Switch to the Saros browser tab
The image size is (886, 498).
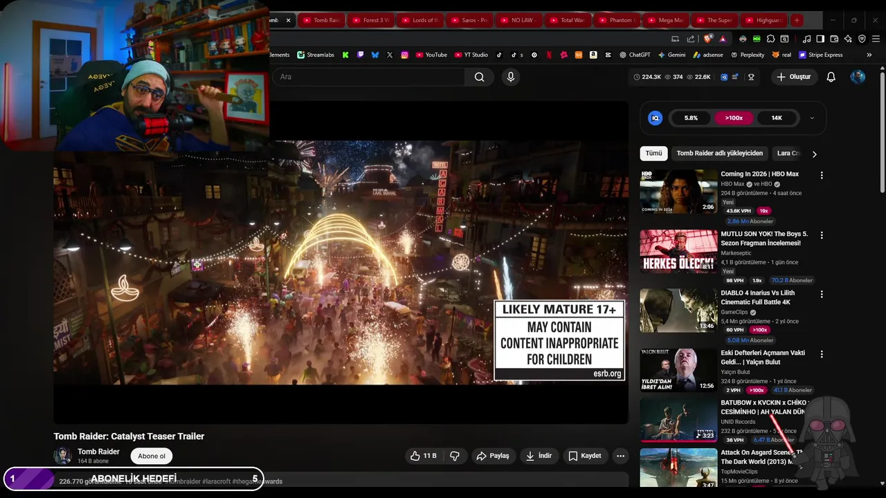pos(469,20)
